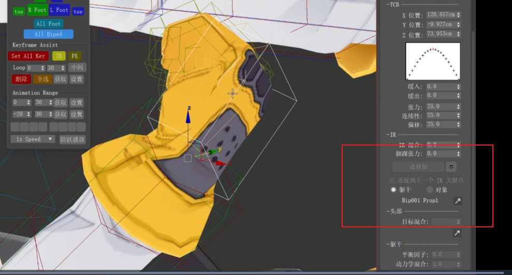This screenshot has width=512, height=275.
Task: Collapse the TCB rollout section
Action: [x=394, y=4]
